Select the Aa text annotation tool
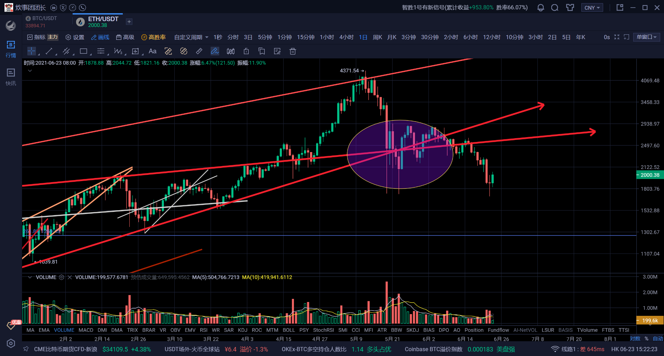The image size is (664, 356). click(x=153, y=51)
